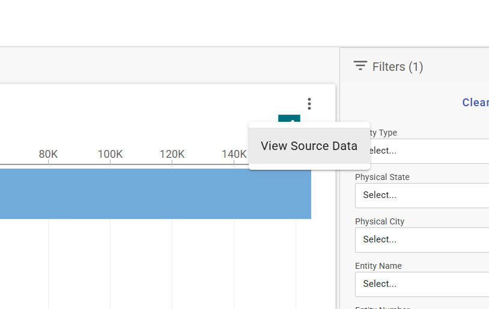Click the Clear filters link

[475, 103]
